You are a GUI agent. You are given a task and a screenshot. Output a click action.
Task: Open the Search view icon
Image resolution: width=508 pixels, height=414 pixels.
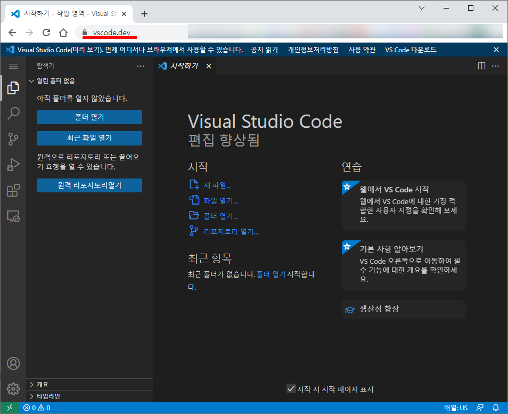pos(13,113)
